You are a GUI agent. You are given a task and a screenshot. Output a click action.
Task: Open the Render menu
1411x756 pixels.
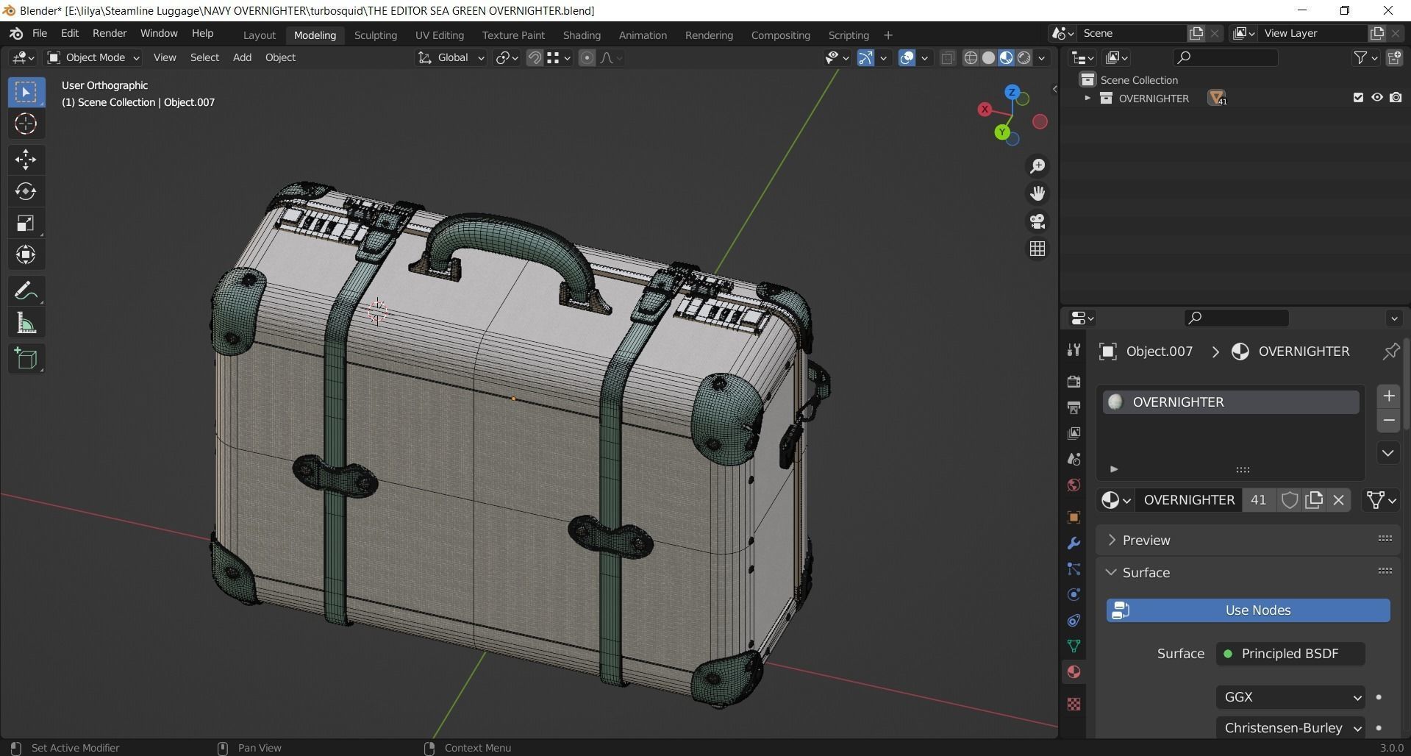coord(110,34)
